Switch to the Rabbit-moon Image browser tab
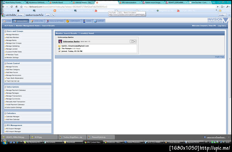Image resolution: width=232 pixels, height=152 pixels. [x=153, y=3]
